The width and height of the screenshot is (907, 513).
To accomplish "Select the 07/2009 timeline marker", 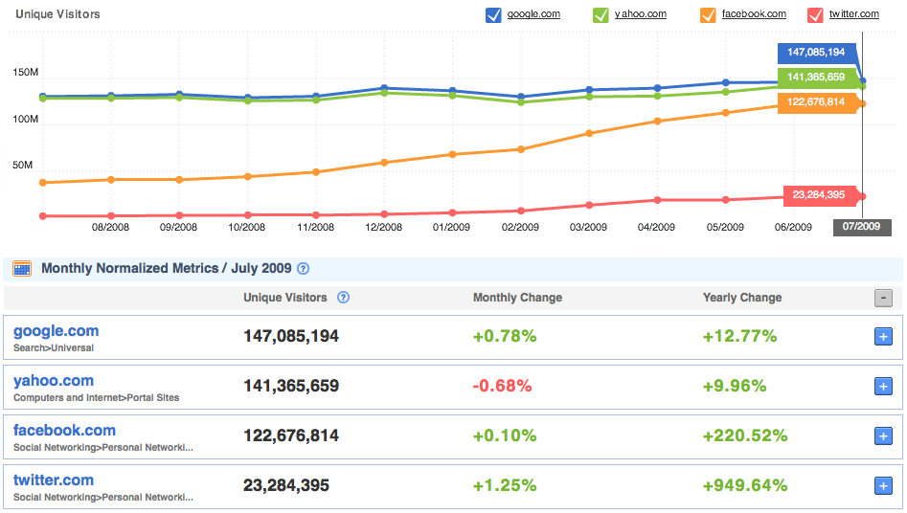I will click(861, 227).
